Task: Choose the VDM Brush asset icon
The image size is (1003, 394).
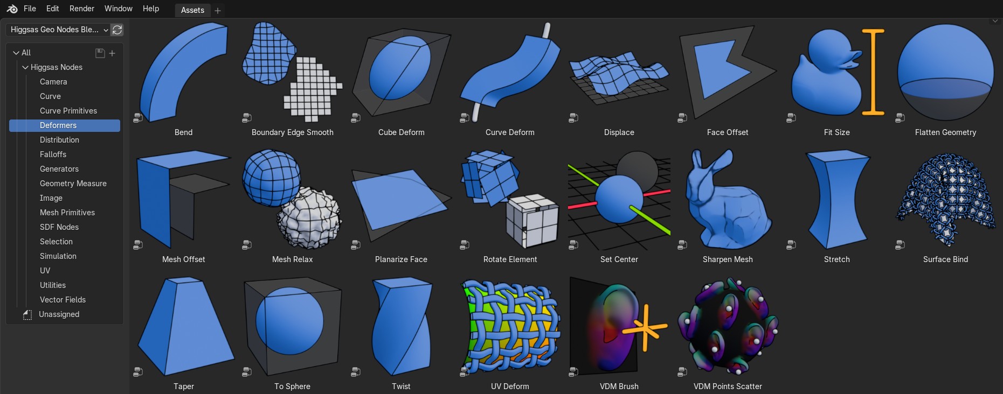Action: click(x=619, y=327)
